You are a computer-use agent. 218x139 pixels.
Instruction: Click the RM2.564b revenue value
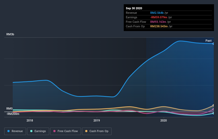(x=157, y=13)
